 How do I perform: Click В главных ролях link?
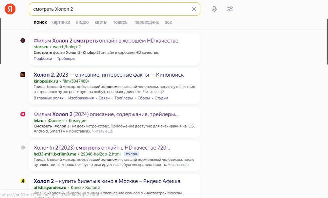[x=49, y=98]
